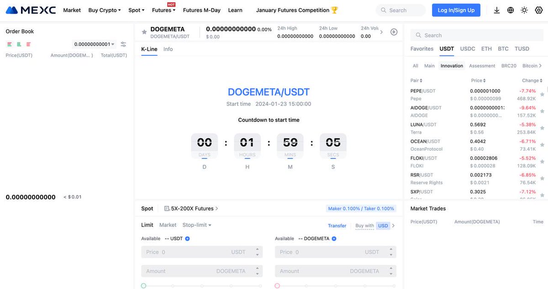
Task: Click the sell amount slider handle
Action: (277, 286)
